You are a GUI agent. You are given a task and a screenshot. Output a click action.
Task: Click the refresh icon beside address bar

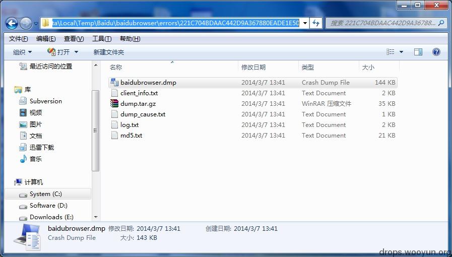coord(316,23)
